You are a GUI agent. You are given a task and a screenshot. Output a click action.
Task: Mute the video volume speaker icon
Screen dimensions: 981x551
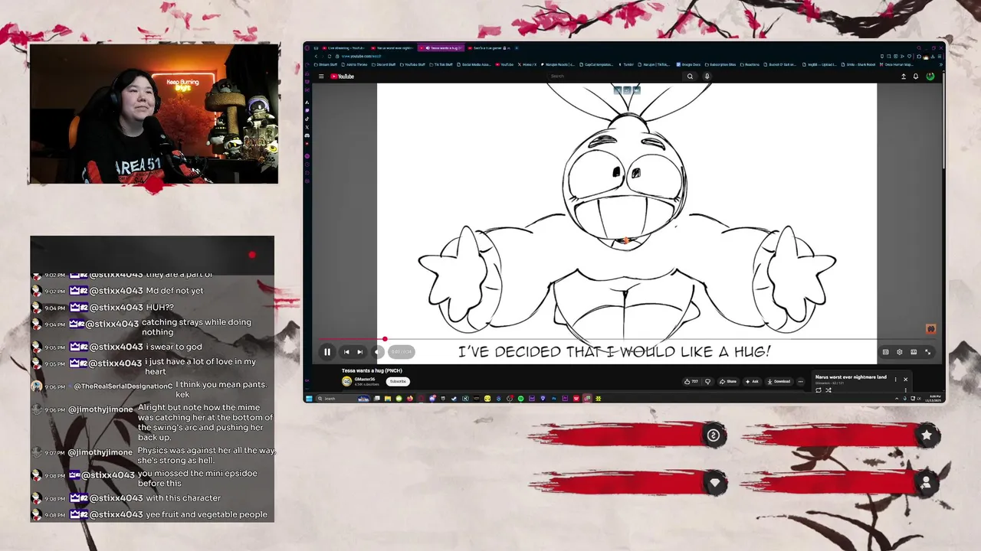click(377, 352)
